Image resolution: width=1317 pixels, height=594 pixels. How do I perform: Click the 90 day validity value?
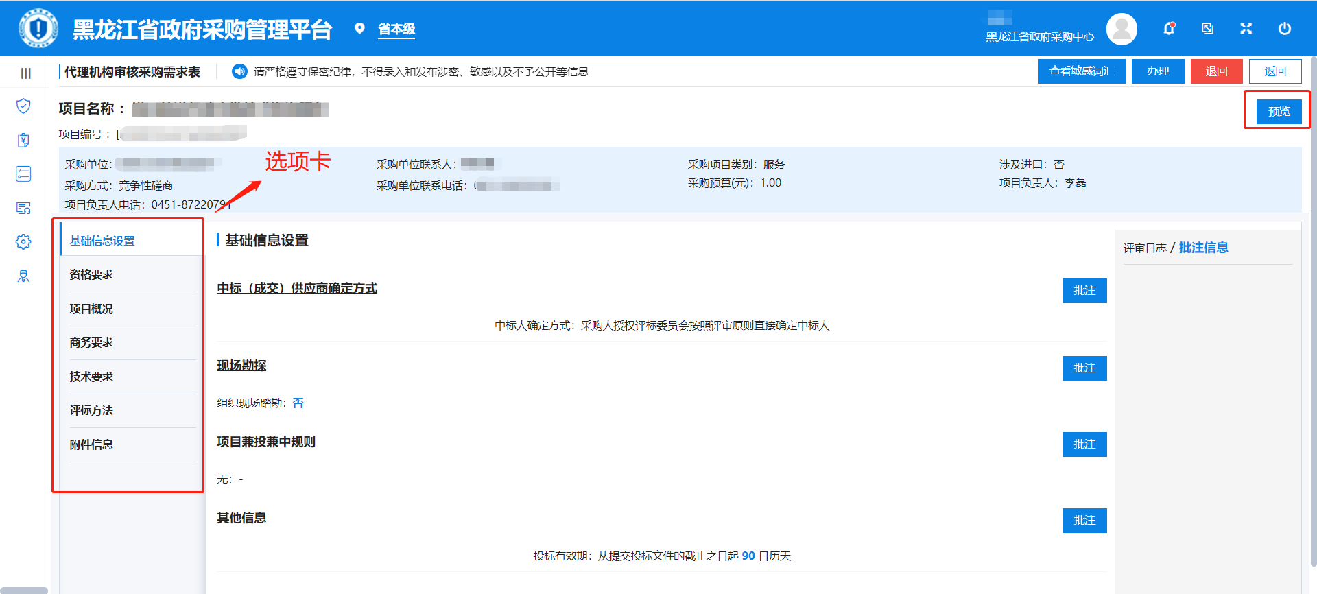(748, 556)
